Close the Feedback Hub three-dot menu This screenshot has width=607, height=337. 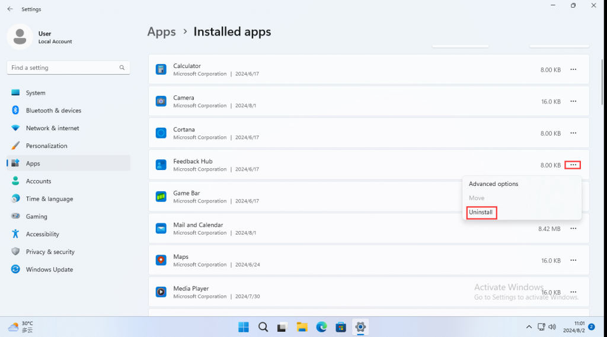[x=573, y=165]
